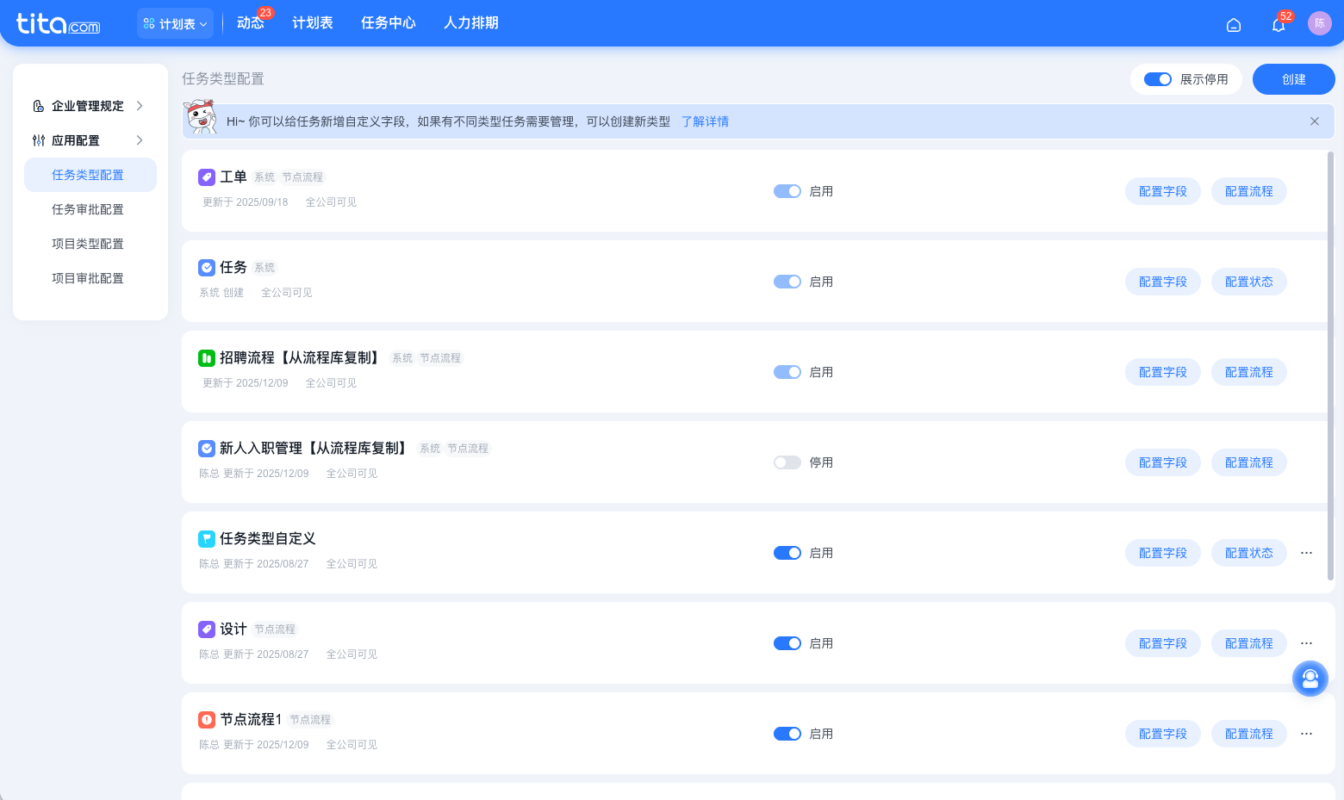Image resolution: width=1344 pixels, height=800 pixels.
Task: Click the 节点流程 tag beside 设计
Action: click(x=275, y=629)
